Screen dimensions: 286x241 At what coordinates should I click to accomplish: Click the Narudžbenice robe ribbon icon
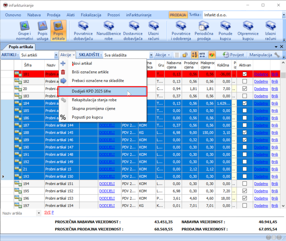click(x=108, y=30)
